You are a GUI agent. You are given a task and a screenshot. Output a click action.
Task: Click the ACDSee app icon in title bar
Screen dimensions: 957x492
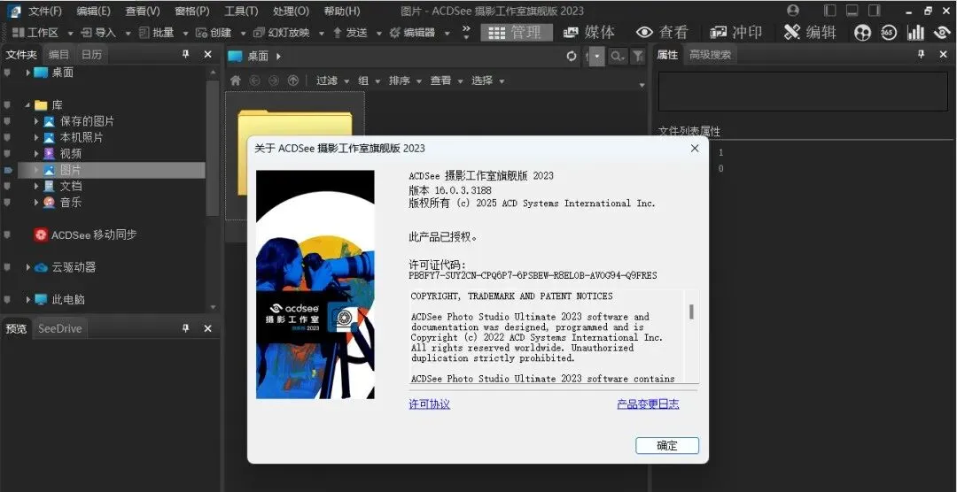[x=13, y=11]
